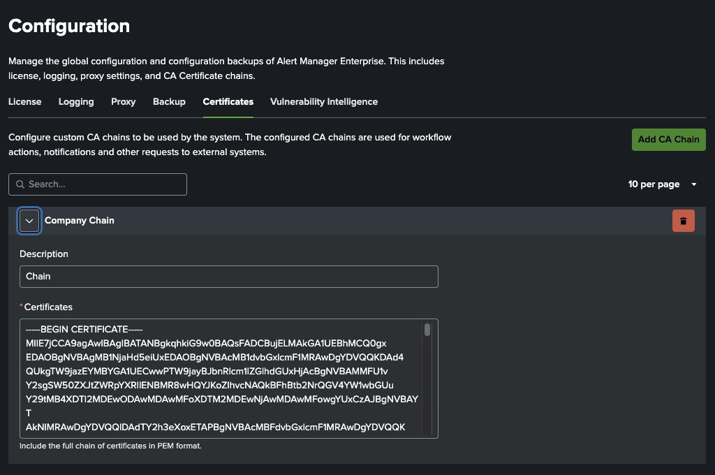This screenshot has height=475, width=715.
Task: Click the caret arrow beside per page
Action: tap(693, 184)
